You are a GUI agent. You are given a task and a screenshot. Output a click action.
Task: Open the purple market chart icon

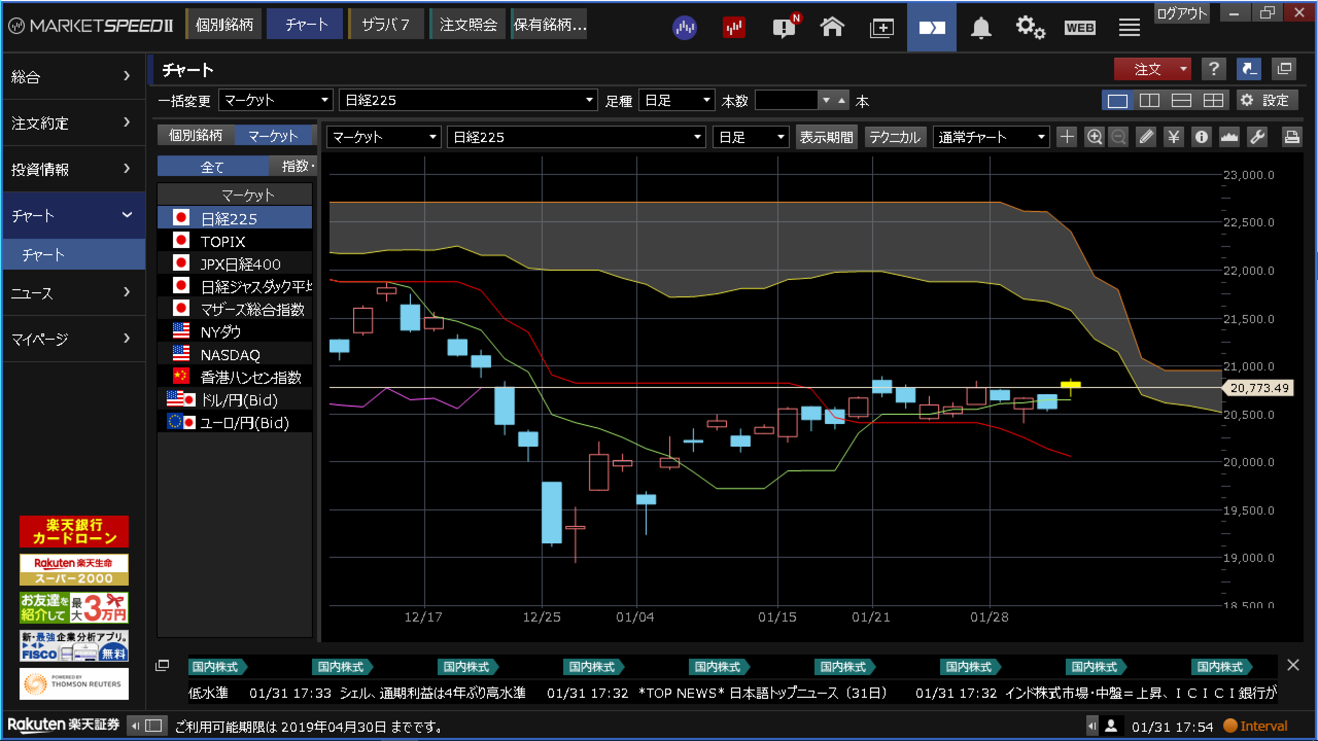click(684, 27)
